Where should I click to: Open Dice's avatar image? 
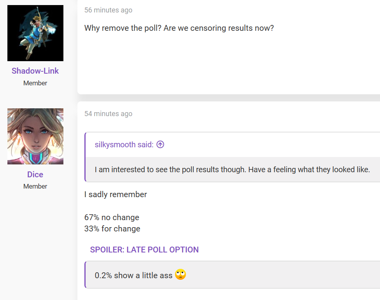pyautogui.click(x=35, y=136)
